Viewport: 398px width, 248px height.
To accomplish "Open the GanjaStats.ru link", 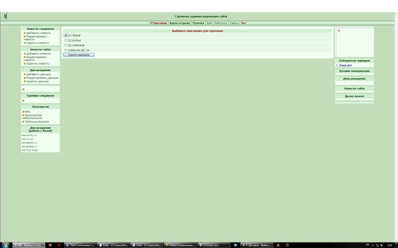I will (x=30, y=146).
